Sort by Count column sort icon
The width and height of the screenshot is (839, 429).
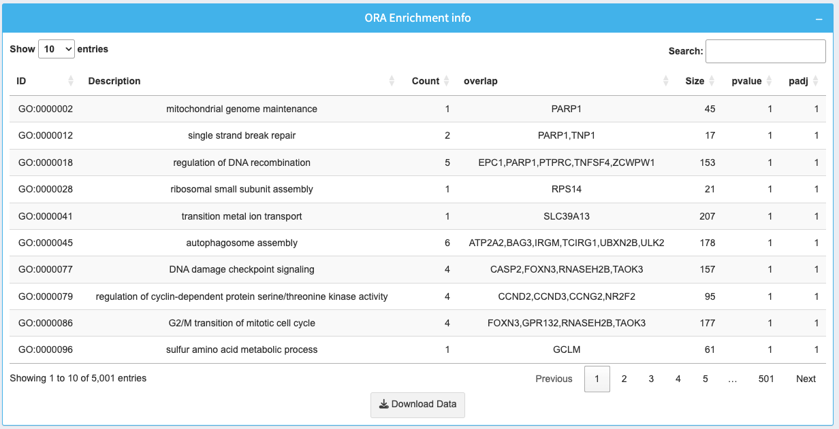tap(447, 81)
